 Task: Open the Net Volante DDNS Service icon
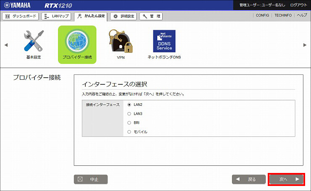coord(164,41)
